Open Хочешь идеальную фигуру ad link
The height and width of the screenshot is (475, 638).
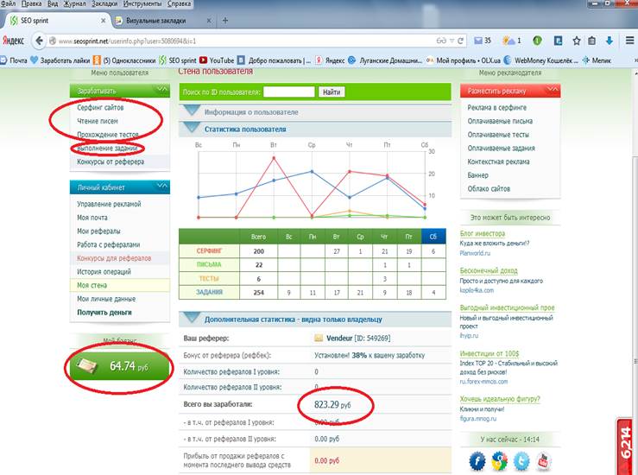click(500, 398)
